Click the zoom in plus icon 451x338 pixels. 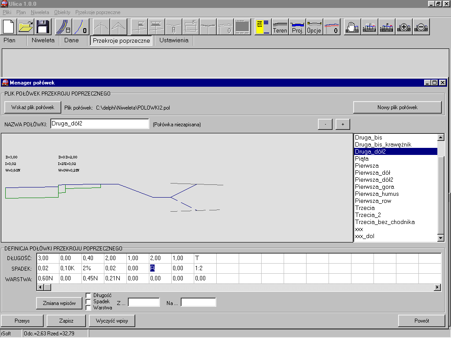click(404, 27)
